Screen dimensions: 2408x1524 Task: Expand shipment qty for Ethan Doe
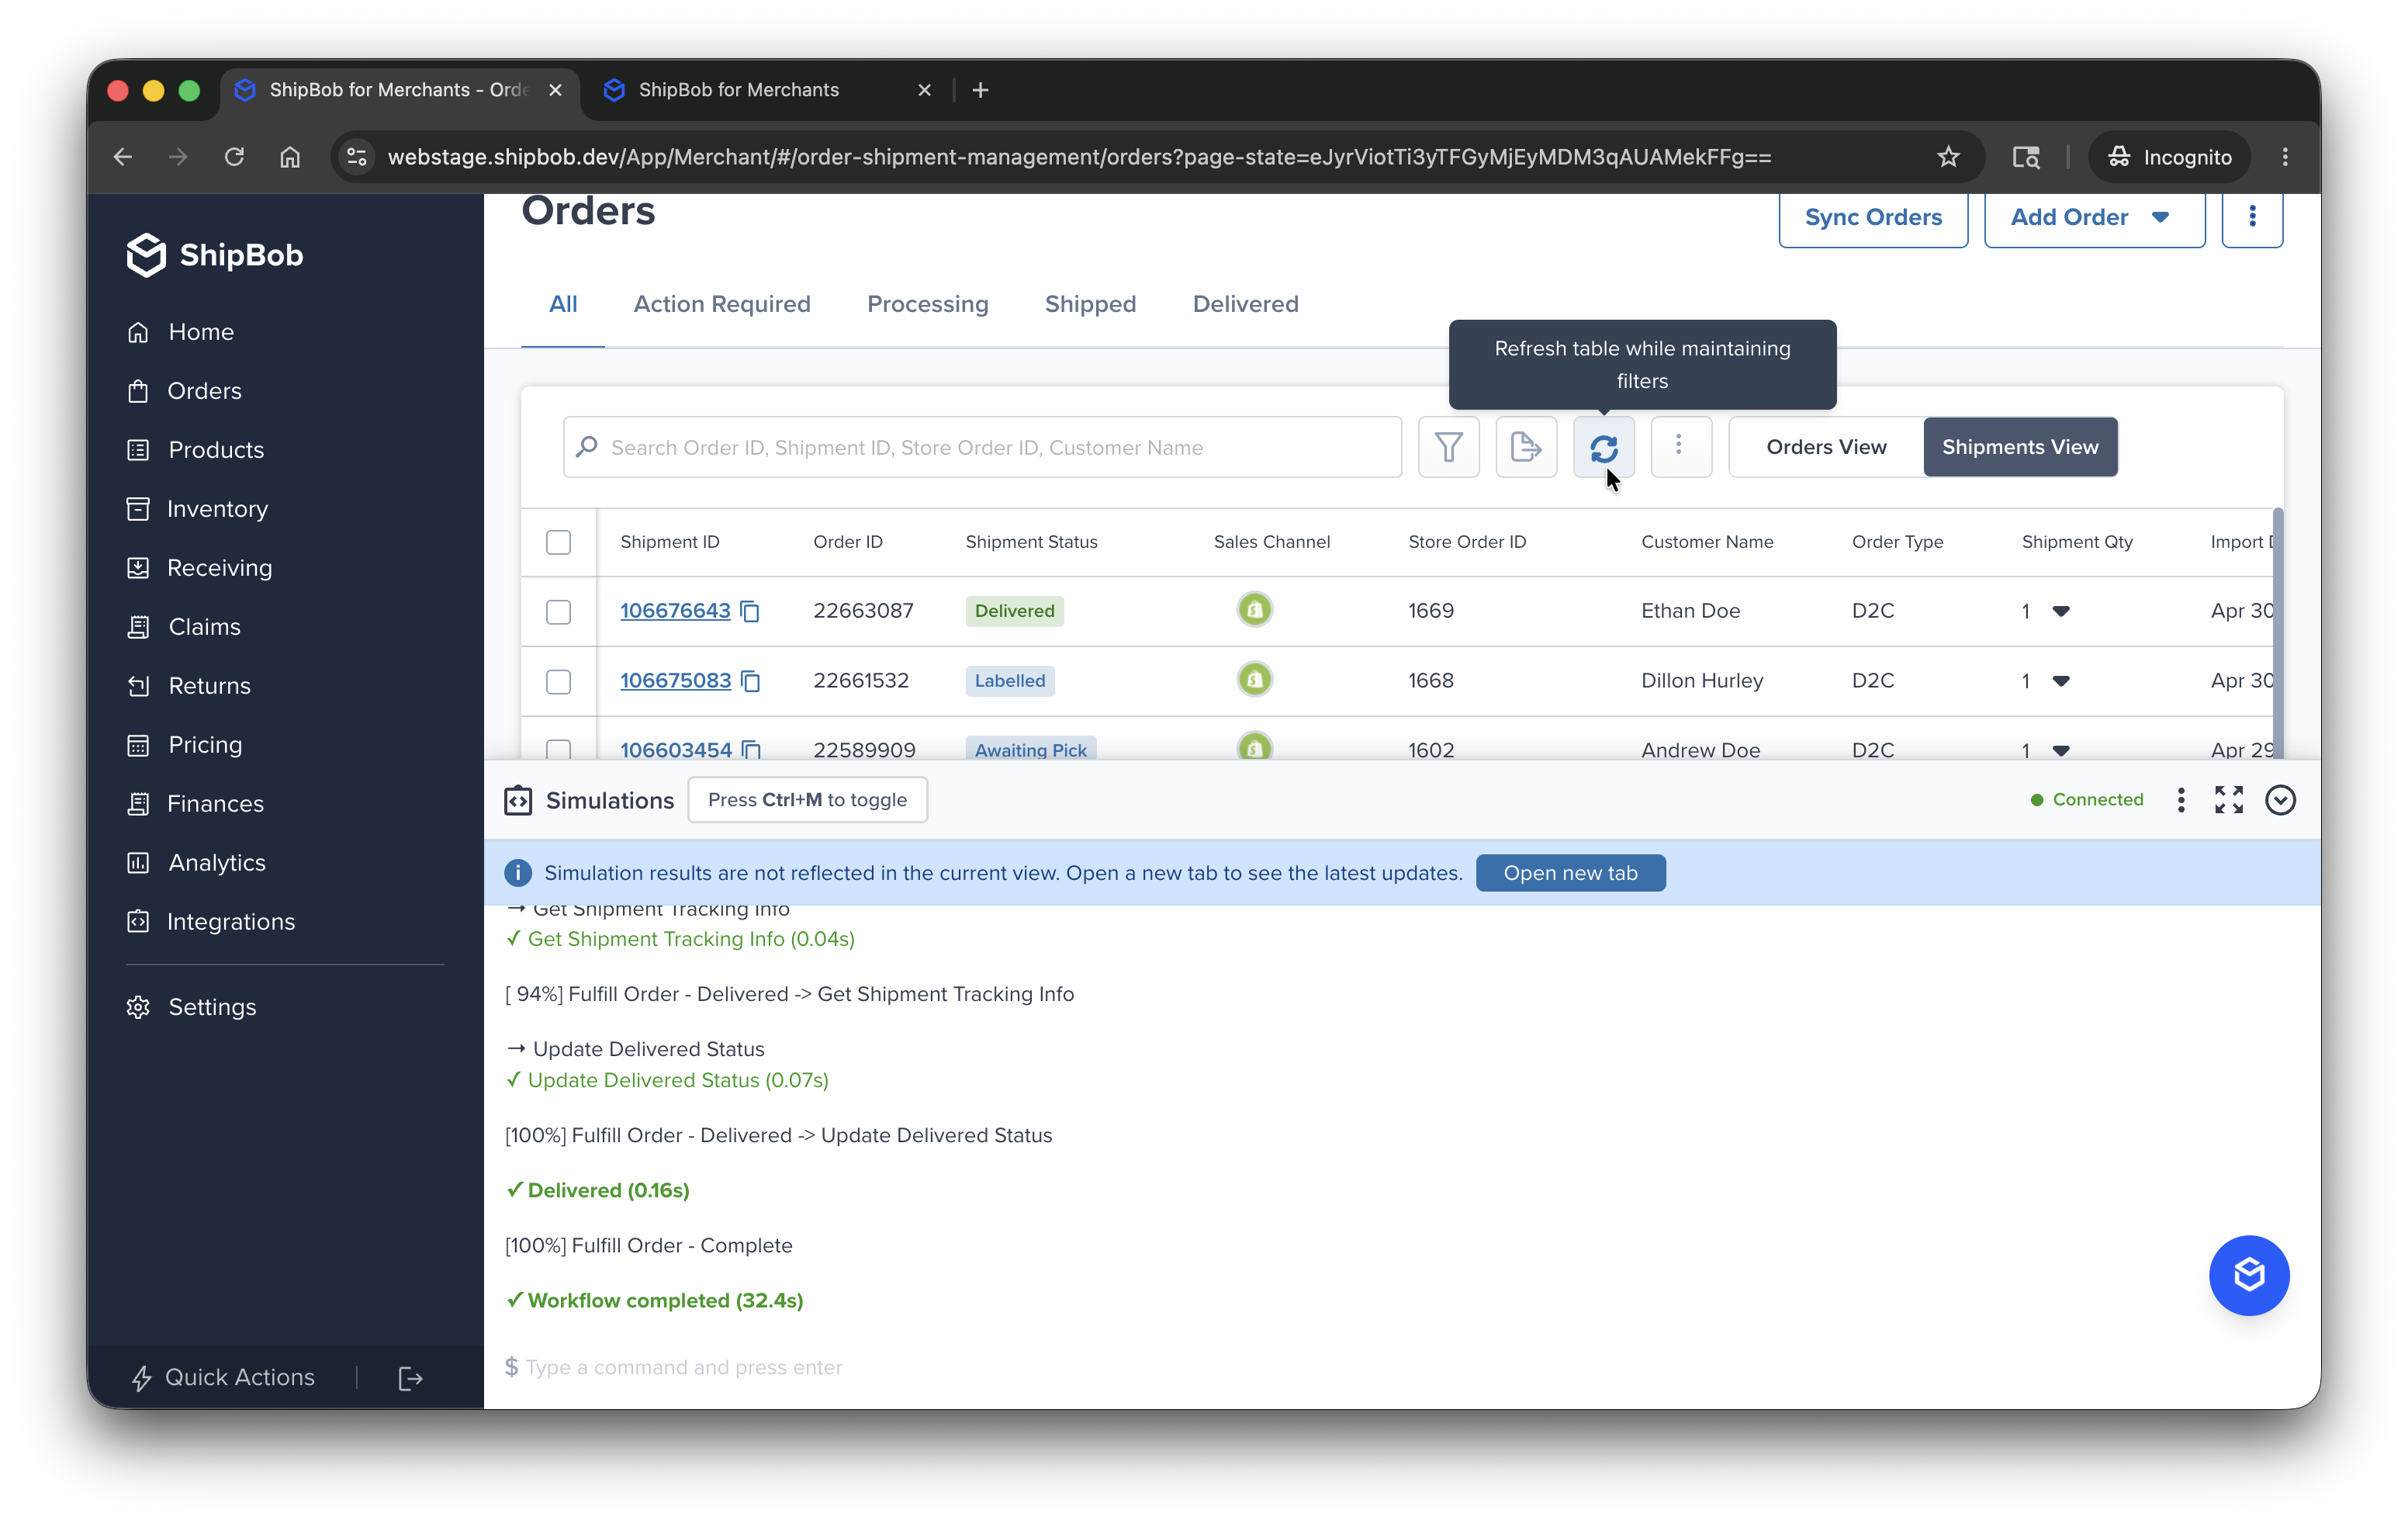tap(2060, 611)
